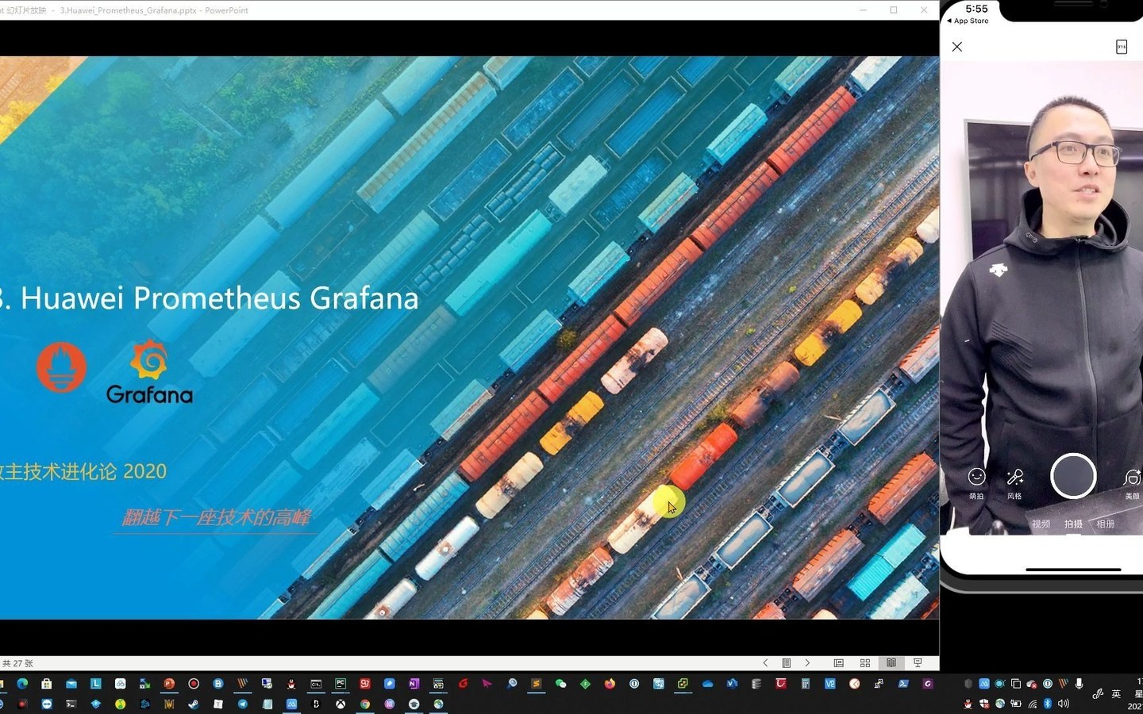
Task: Click the slide count text 共 27 张
Action: pyautogui.click(x=17, y=663)
